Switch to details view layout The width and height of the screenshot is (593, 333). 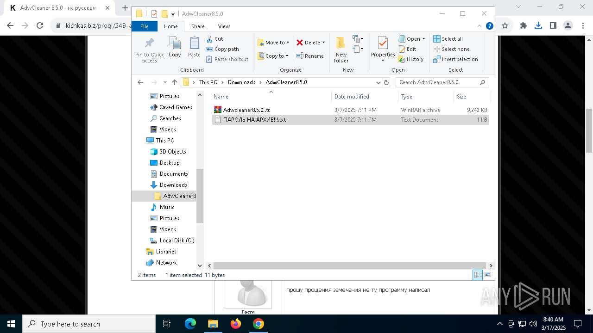(x=478, y=275)
